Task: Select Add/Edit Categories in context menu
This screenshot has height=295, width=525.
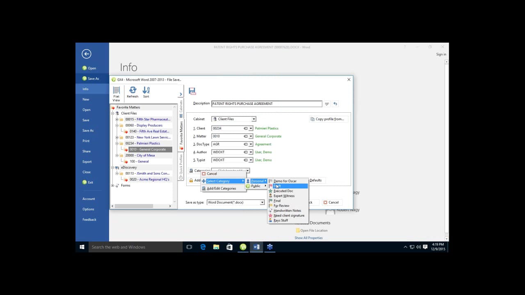Action: tap(221, 188)
